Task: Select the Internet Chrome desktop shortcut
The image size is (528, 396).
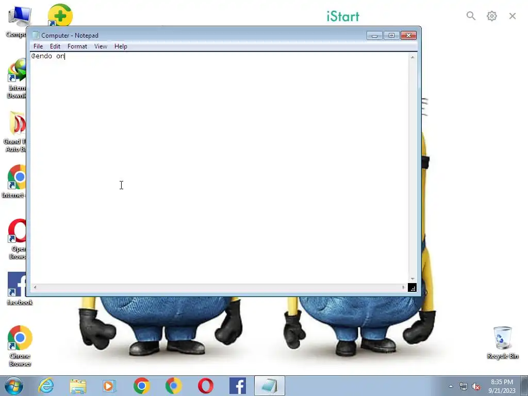Action: 14,181
